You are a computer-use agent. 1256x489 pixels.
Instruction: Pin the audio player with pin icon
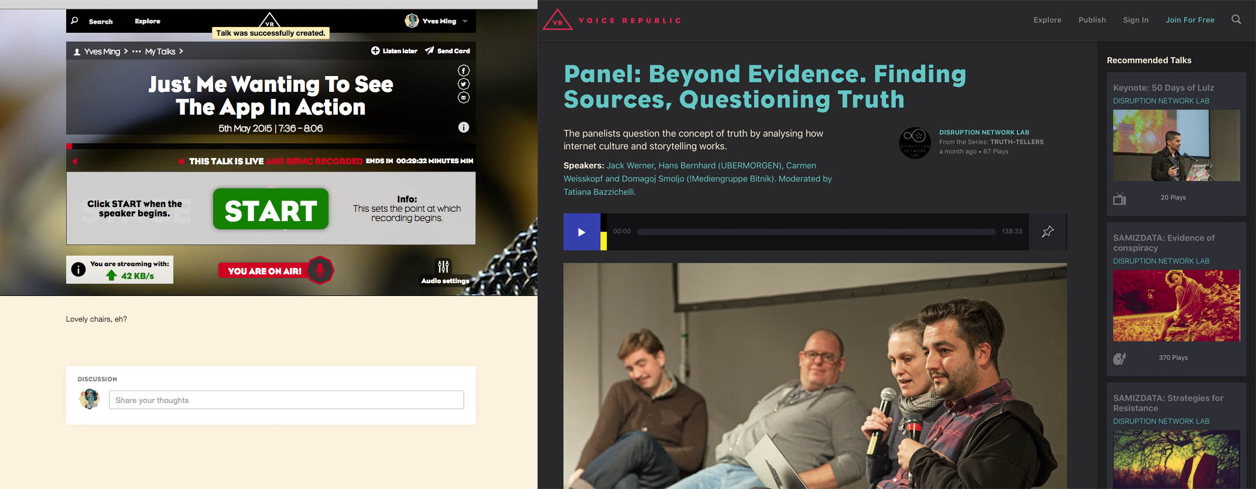tap(1048, 232)
